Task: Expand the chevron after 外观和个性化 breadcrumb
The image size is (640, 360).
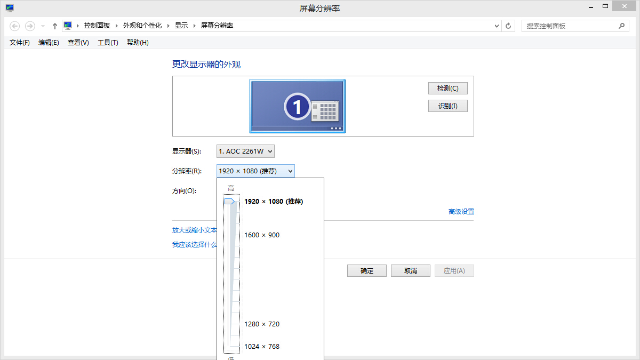Action: (168, 26)
